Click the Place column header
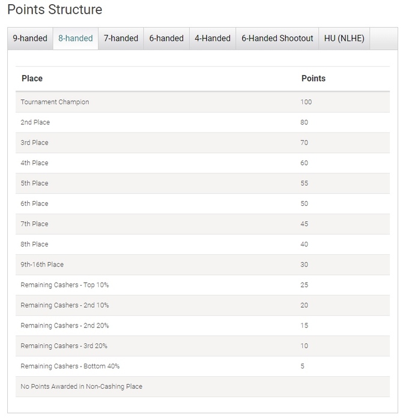This screenshot has height=420, width=406. click(32, 79)
